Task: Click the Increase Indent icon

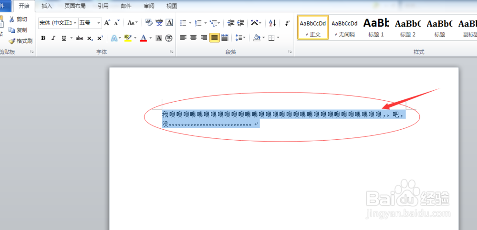Action: click(241, 23)
